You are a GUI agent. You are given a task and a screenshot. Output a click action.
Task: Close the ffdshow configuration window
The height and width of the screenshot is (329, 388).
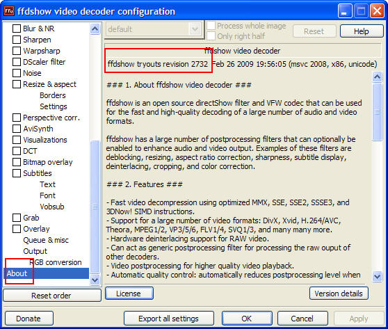tap(377, 11)
